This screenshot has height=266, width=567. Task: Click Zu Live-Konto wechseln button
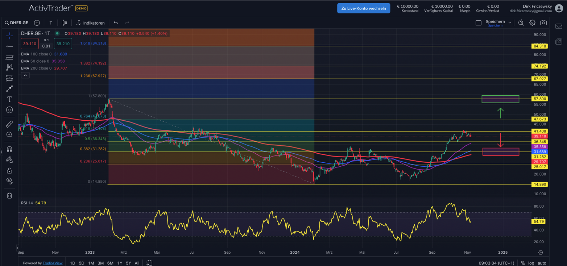tap(364, 8)
